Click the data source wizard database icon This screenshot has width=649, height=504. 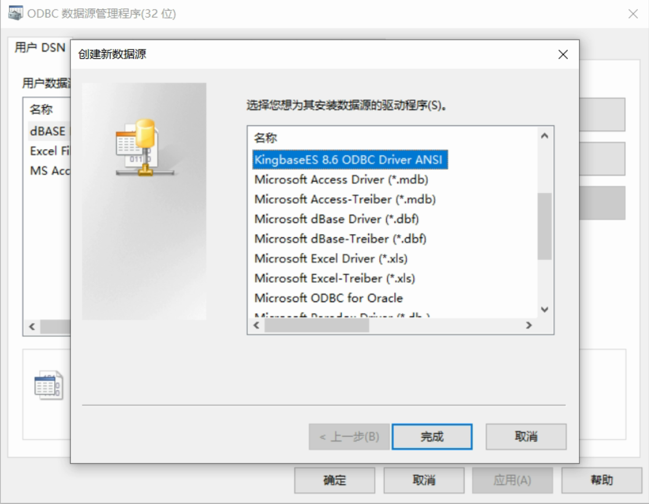(x=145, y=148)
